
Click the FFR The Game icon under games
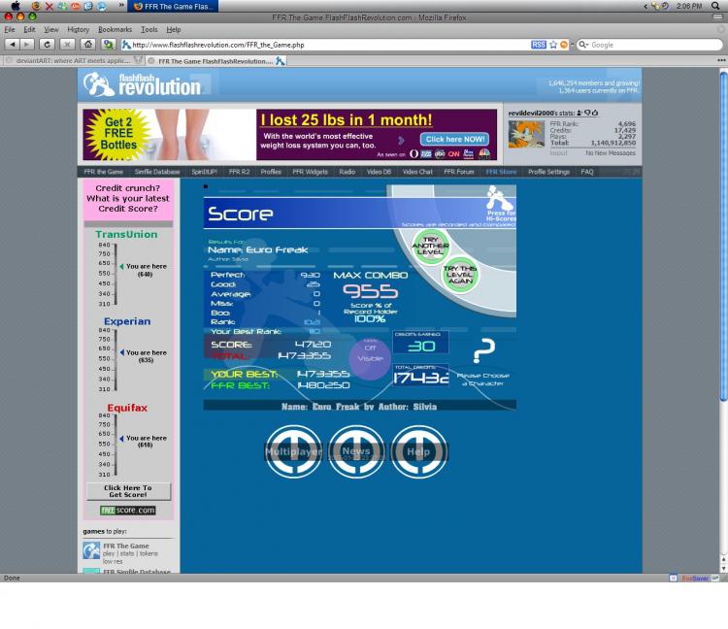(x=91, y=550)
